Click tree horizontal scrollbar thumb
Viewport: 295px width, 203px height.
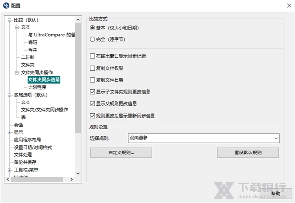(x=37, y=179)
